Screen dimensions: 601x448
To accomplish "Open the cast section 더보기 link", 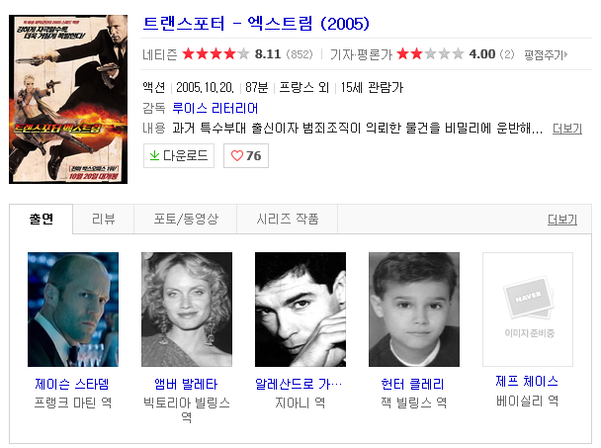I will point(561,220).
